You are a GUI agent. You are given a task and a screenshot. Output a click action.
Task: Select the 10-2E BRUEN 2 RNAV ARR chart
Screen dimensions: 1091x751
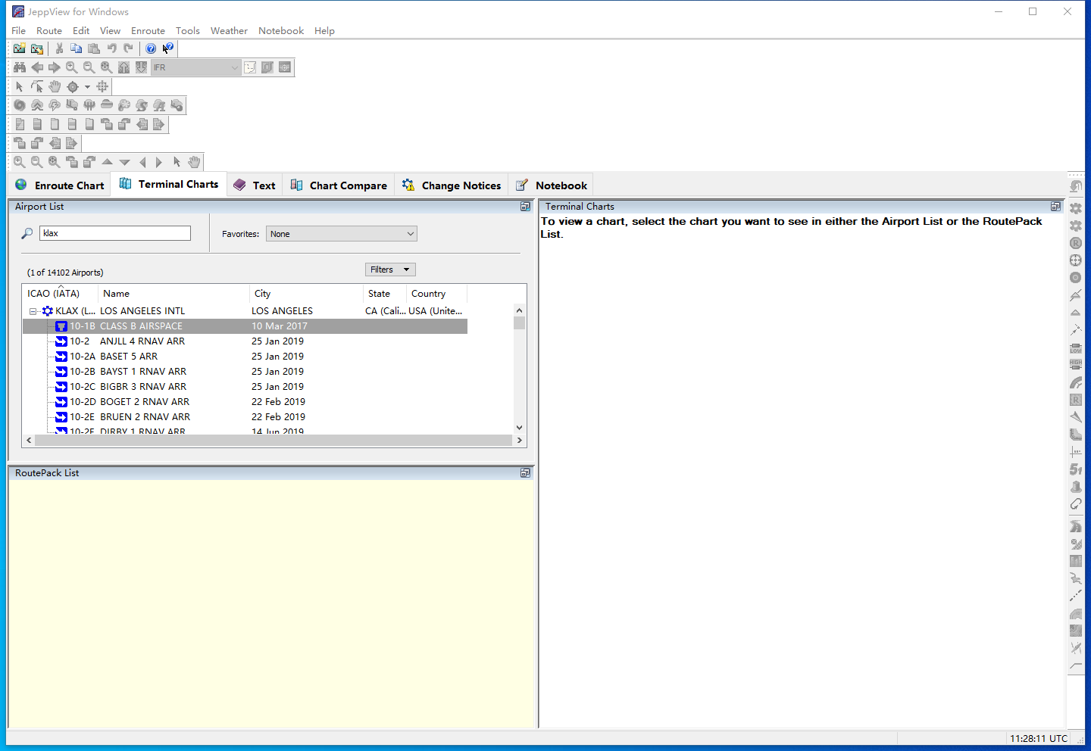245,417
